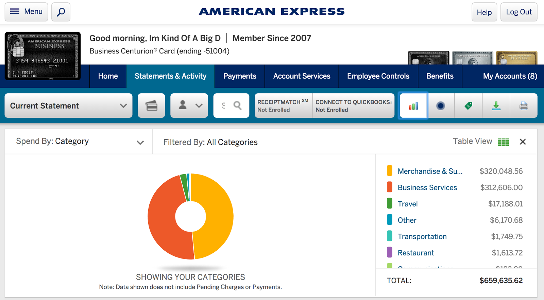Expand the Current Statement dropdown
This screenshot has width=544, height=300.
click(68, 106)
